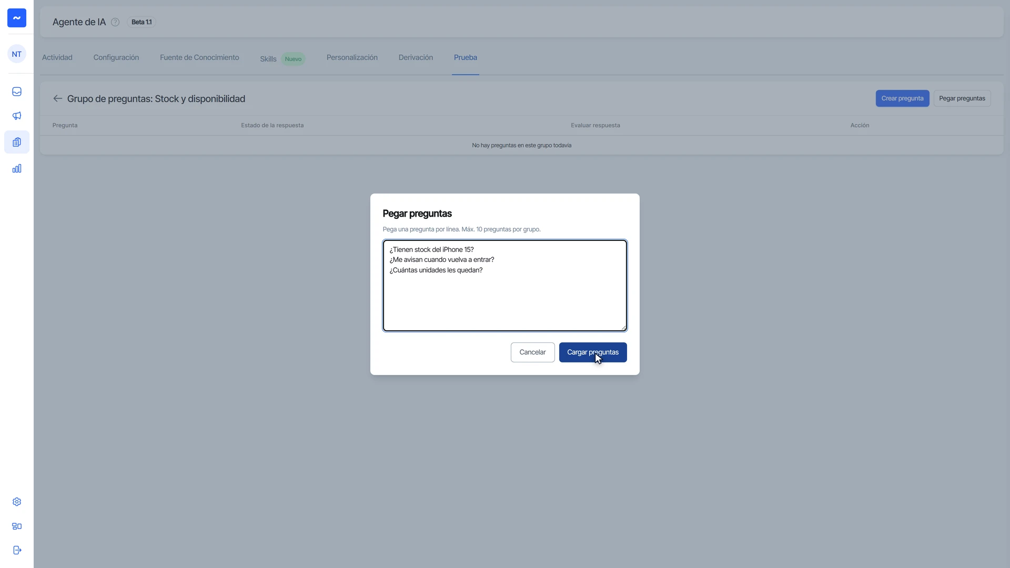Open the Skills tab

[268, 59]
